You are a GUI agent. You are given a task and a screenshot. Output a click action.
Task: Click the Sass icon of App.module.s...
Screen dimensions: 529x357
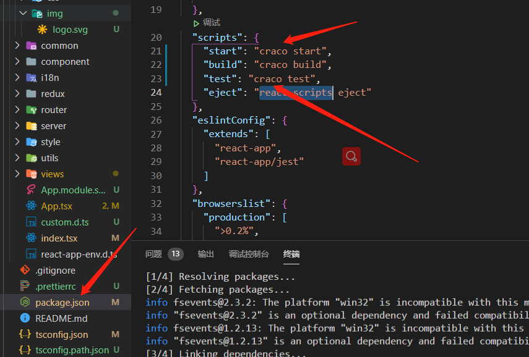point(31,190)
